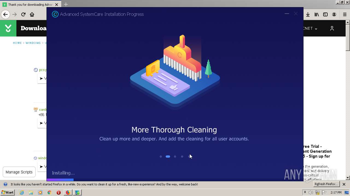Click the notification bar question icon
Screen dimensions: 350x196
5,184
